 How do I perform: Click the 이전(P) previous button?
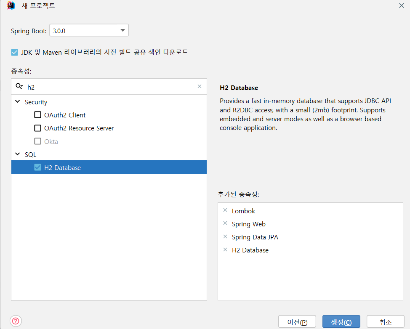[x=297, y=322]
